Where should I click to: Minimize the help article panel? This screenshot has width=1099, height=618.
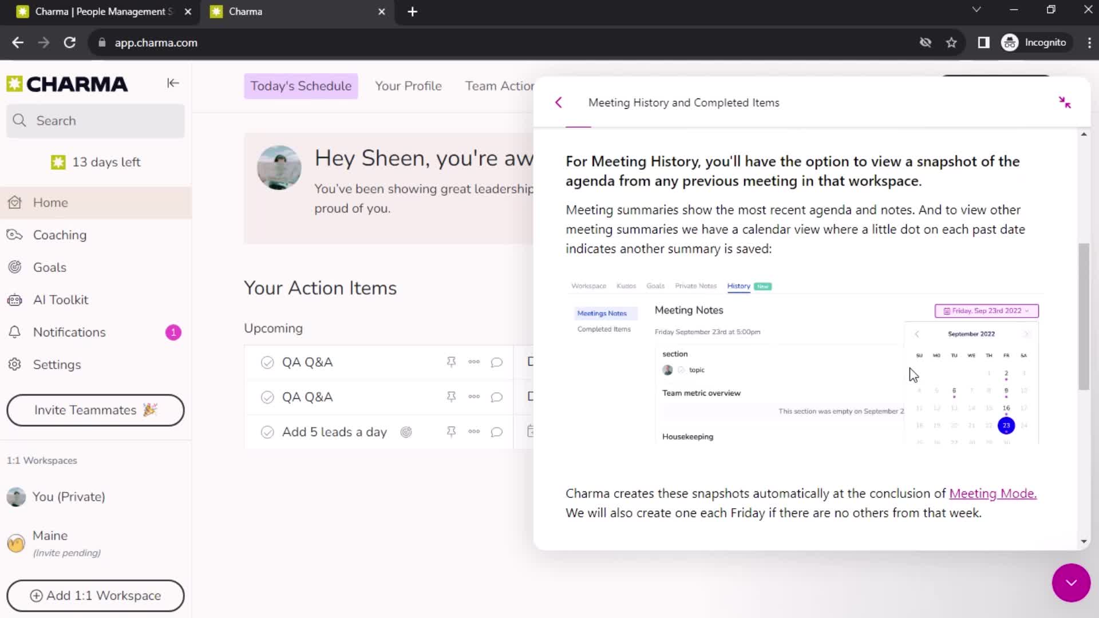pyautogui.click(x=1065, y=102)
